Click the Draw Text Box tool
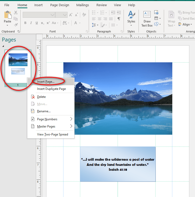Image resolution: width=195 pixels, height=197 pixels. tap(147, 19)
